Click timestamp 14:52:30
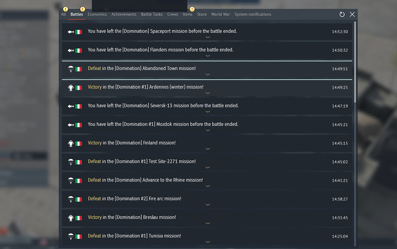 click(x=340, y=32)
